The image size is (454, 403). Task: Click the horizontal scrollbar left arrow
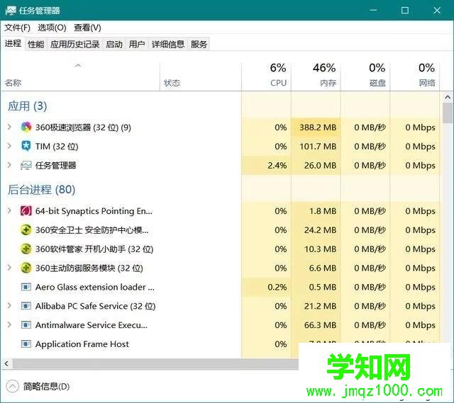tap(6, 363)
